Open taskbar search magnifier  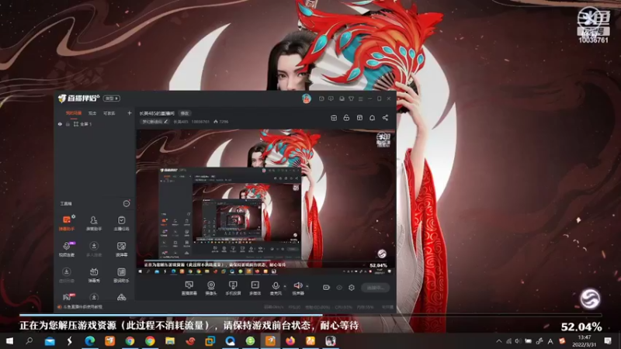pyautogui.click(x=29, y=340)
